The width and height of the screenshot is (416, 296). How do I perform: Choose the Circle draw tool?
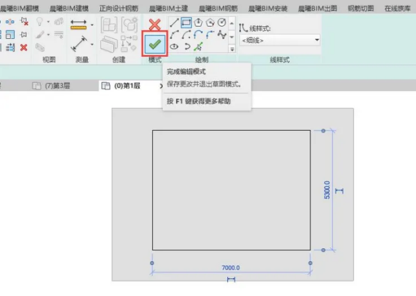coord(222,23)
